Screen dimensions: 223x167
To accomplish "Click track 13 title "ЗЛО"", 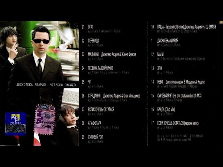I will [160, 68].
